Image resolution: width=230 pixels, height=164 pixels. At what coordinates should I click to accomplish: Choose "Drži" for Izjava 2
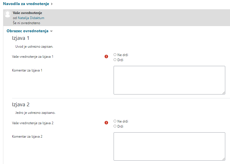[115, 126]
